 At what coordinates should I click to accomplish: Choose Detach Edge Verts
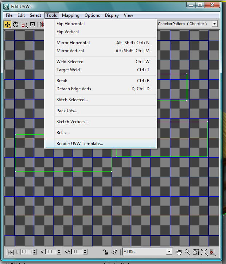coord(100,89)
